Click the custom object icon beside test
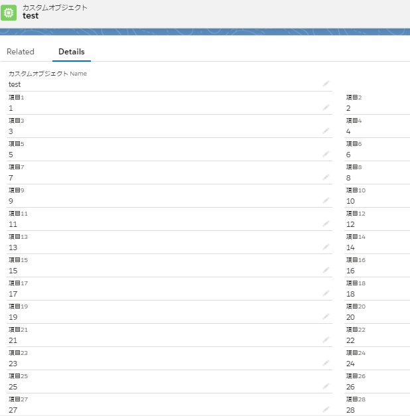 click(x=9, y=12)
